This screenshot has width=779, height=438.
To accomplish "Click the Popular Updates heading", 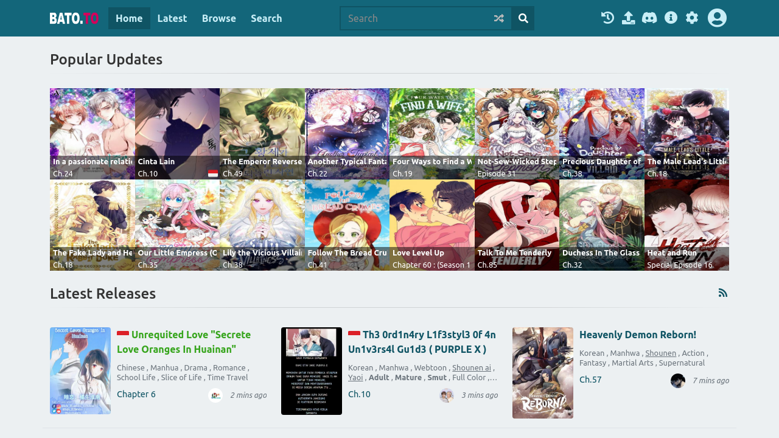I will tap(106, 59).
